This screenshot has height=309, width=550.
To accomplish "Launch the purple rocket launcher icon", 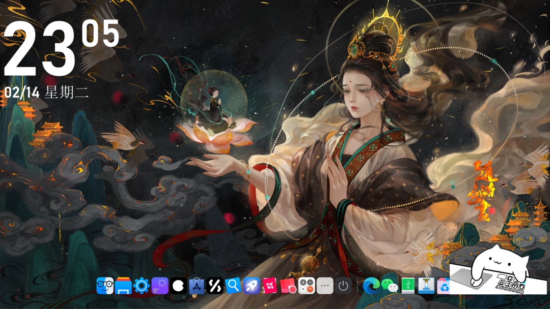I will tap(252, 286).
